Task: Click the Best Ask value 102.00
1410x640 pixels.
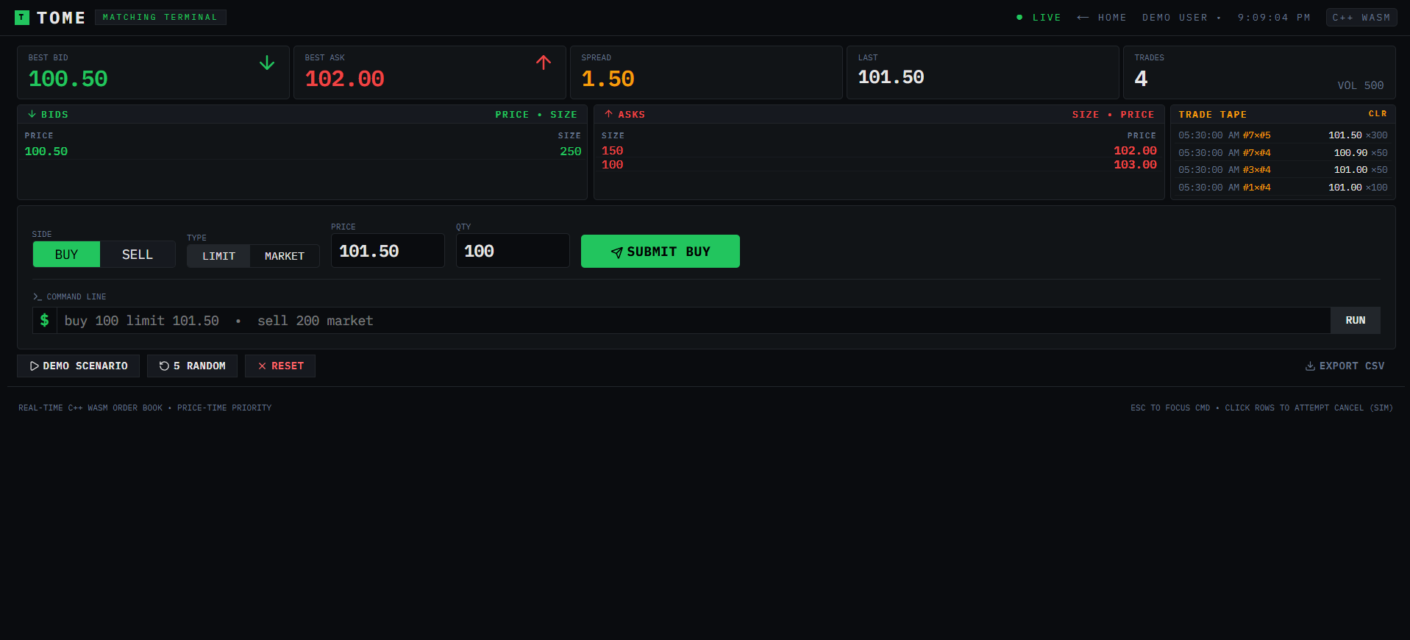Action: (344, 79)
